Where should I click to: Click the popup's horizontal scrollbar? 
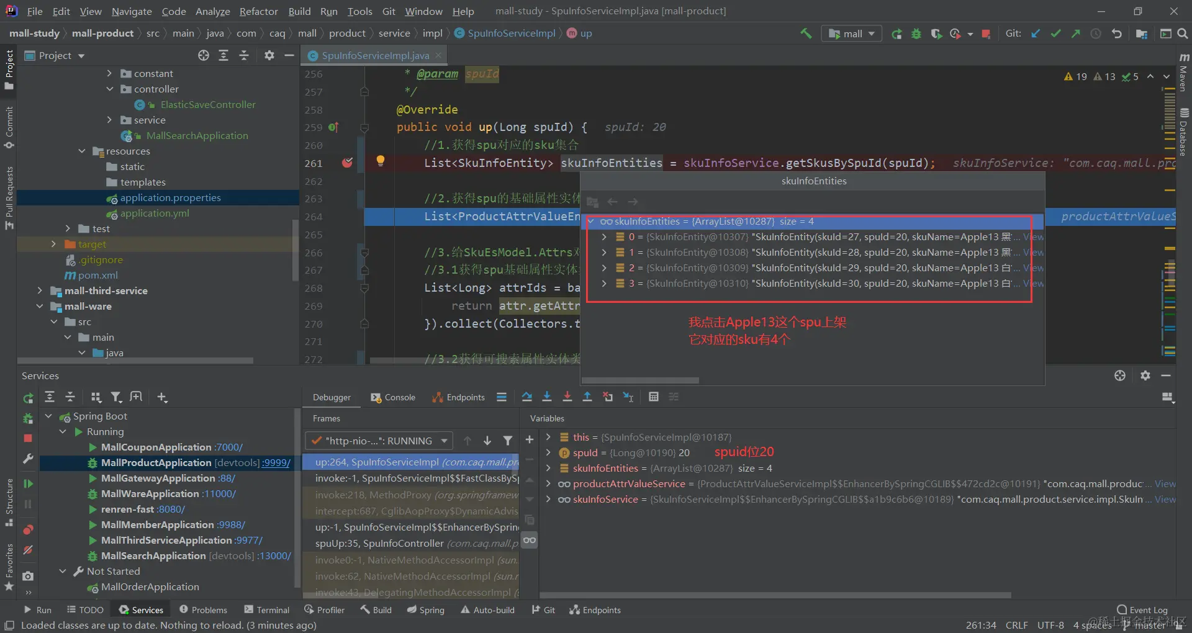coord(640,380)
